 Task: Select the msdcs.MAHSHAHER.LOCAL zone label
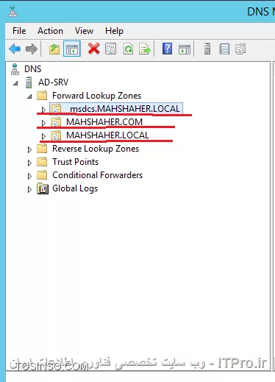point(124,109)
